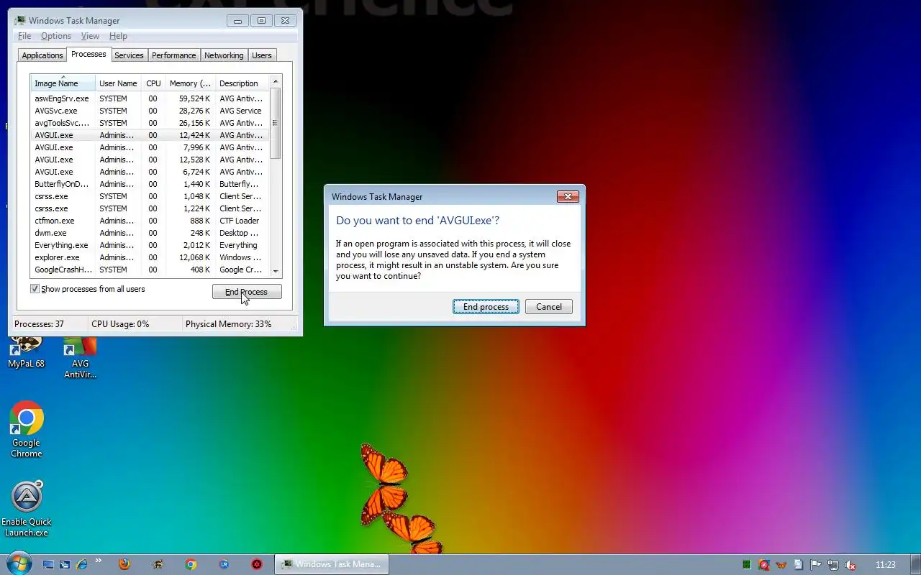Select the Enable Quick Launch.exe desktop icon

pos(27,509)
